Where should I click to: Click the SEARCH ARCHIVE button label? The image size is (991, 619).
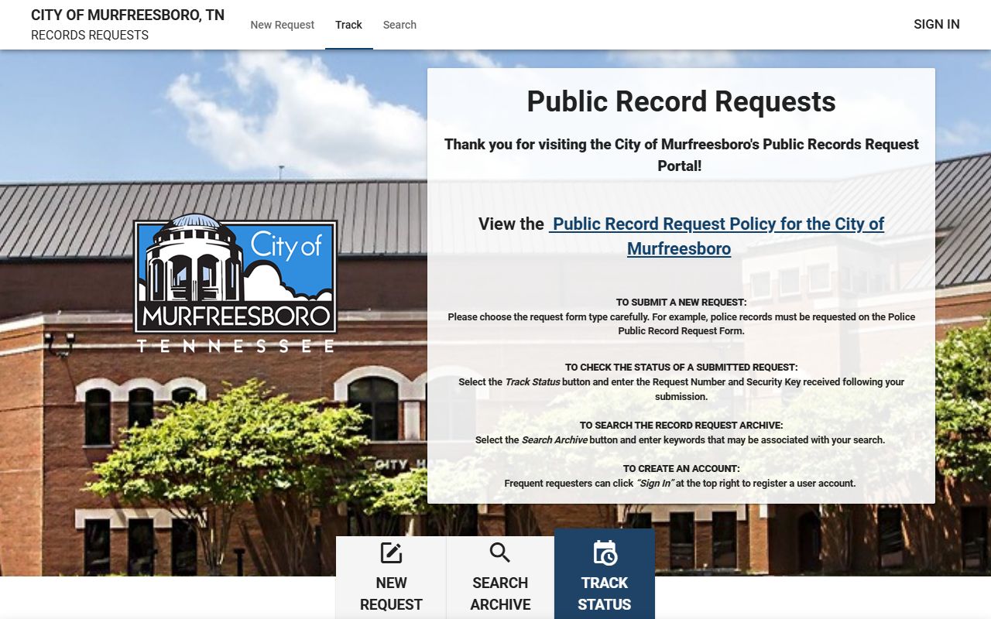pos(500,593)
